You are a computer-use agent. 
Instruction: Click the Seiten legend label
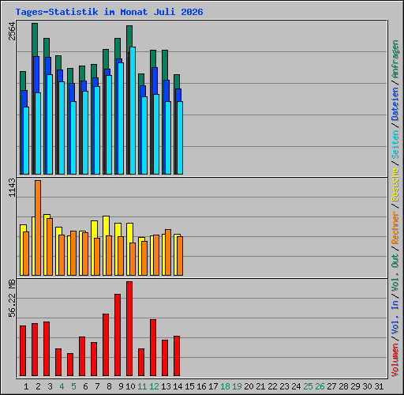(395, 145)
